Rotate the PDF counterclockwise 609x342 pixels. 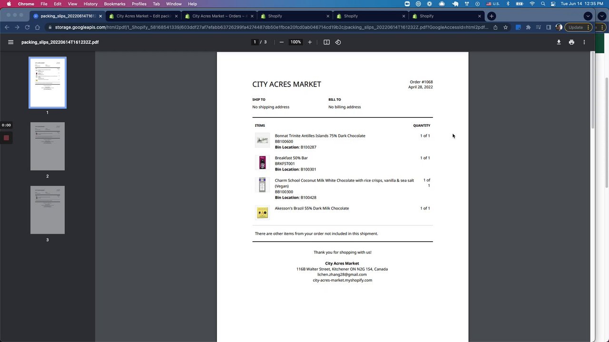click(x=338, y=42)
